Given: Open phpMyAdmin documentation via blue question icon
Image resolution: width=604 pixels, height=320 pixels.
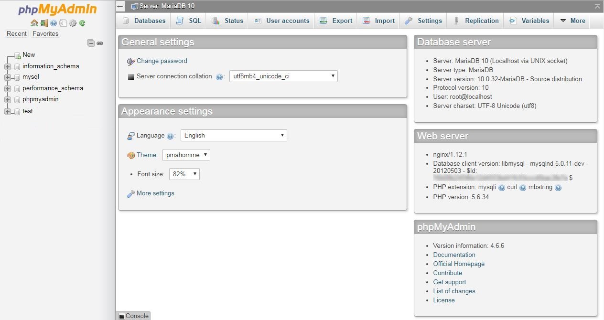Looking at the screenshot, I should pyautogui.click(x=54, y=23).
